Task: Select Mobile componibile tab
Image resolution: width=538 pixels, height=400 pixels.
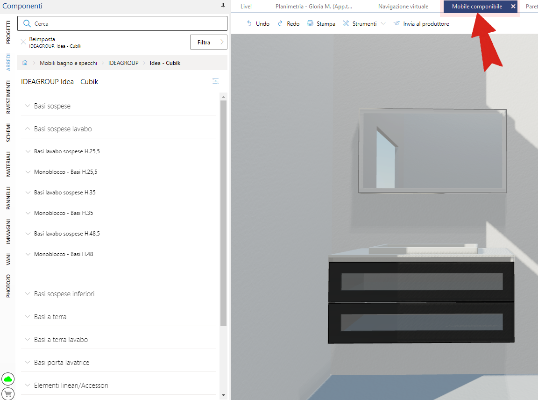Action: click(476, 6)
